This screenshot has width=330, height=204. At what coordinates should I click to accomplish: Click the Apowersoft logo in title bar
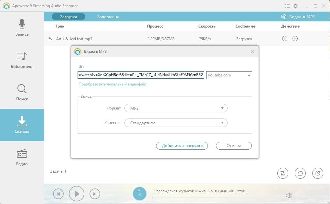(x=6, y=6)
